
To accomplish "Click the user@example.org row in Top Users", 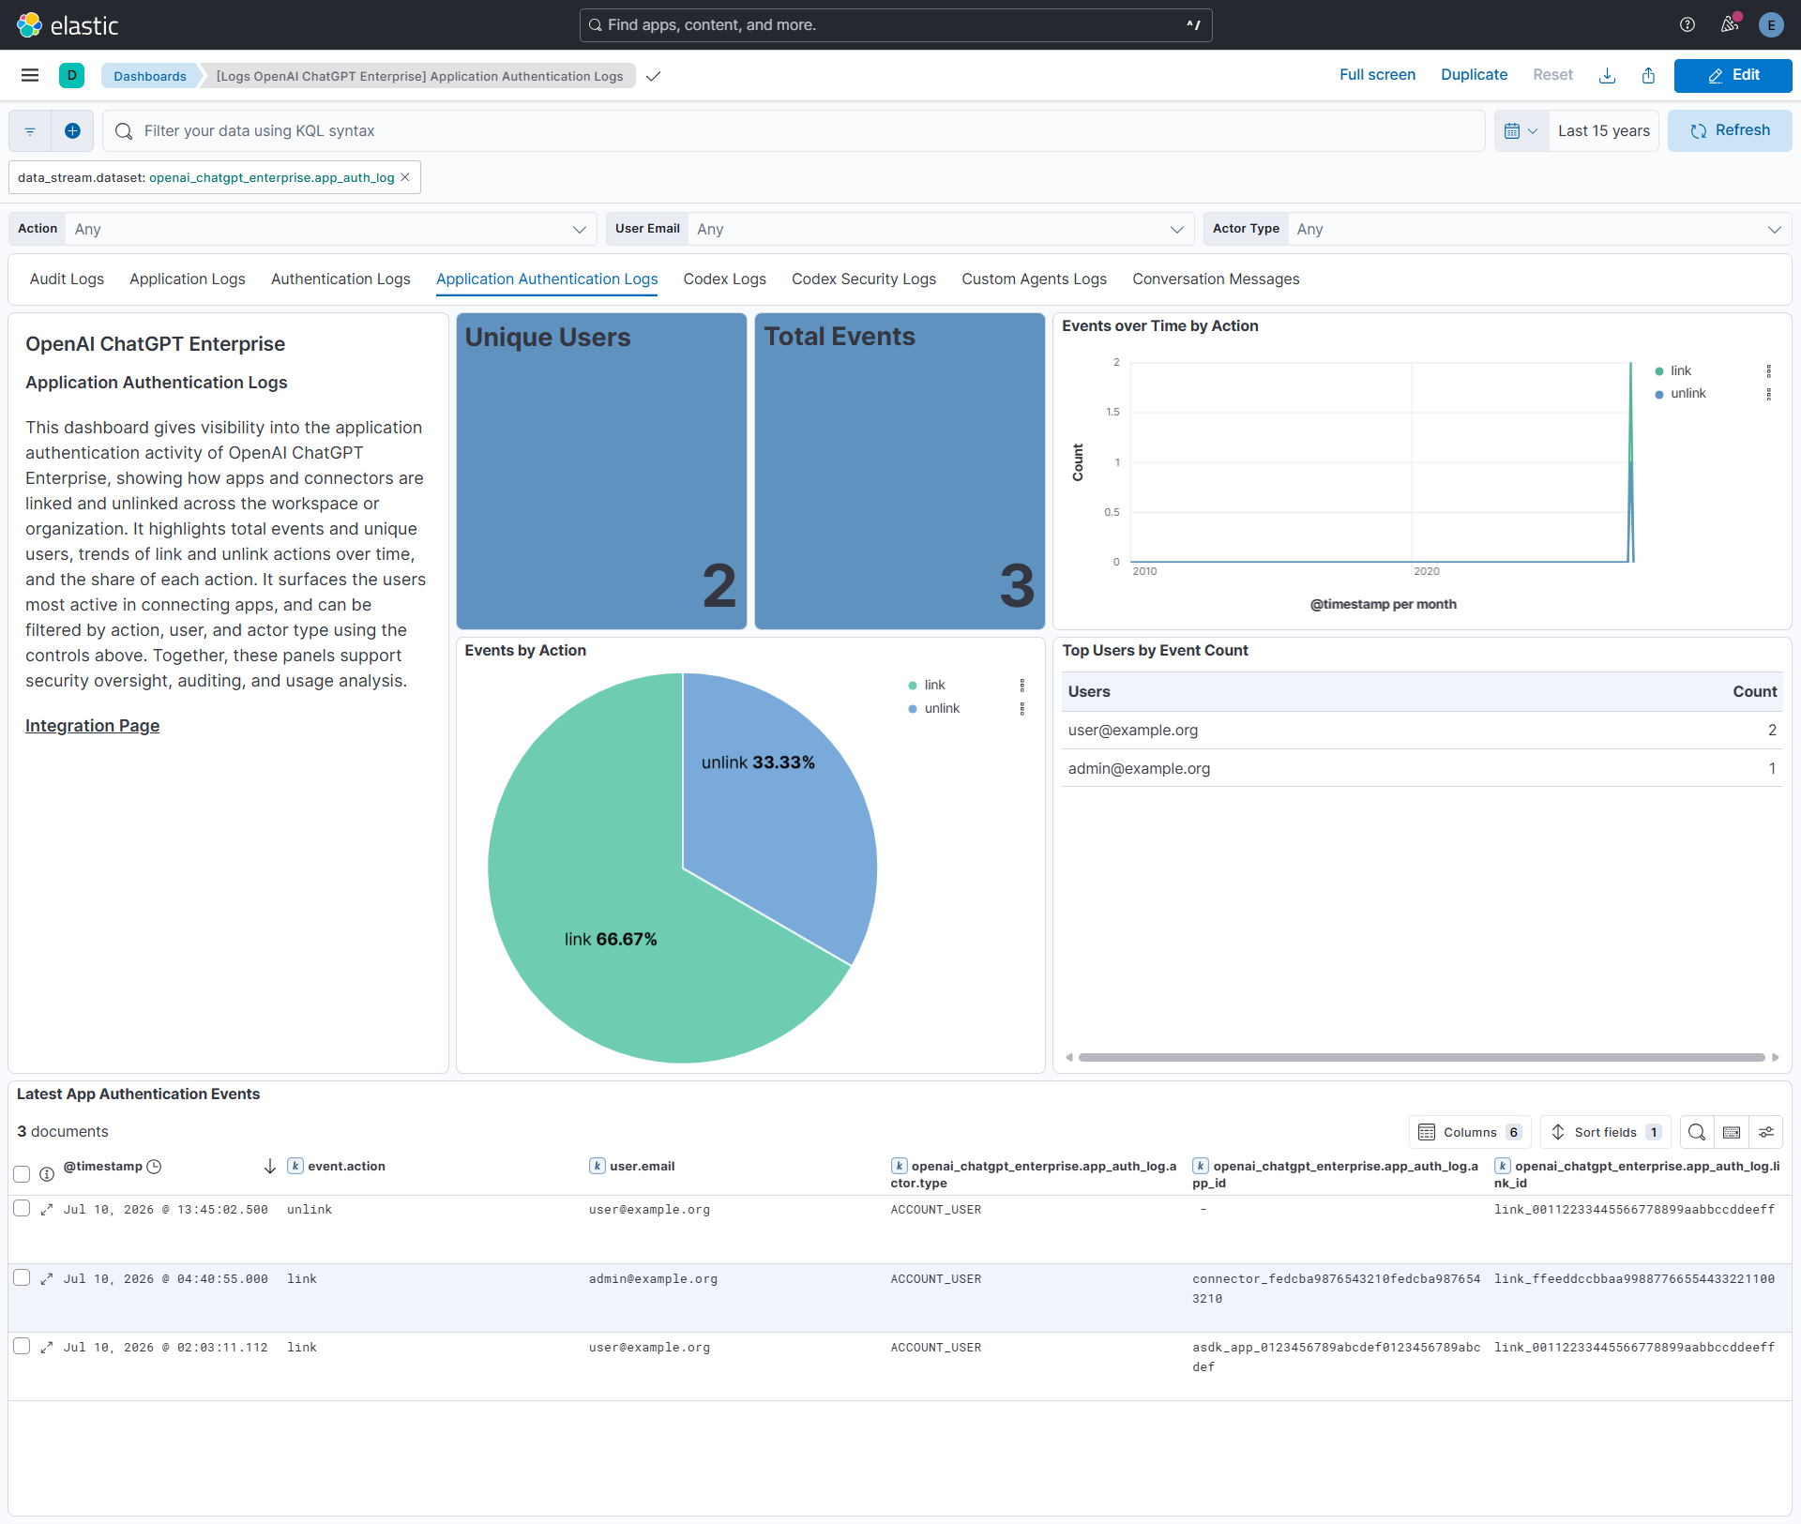I will click(1422, 731).
